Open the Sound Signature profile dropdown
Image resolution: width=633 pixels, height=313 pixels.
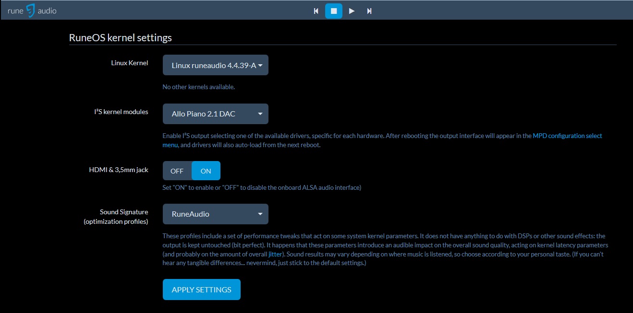pos(215,214)
